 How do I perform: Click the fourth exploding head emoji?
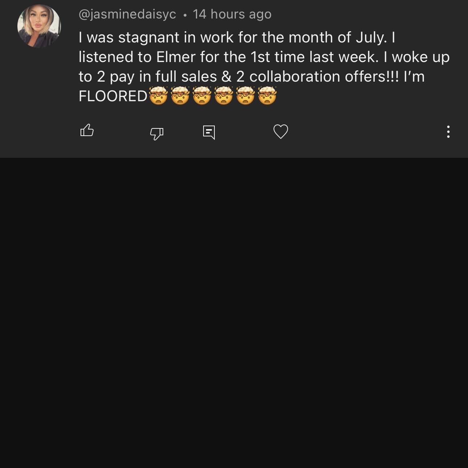click(x=224, y=96)
